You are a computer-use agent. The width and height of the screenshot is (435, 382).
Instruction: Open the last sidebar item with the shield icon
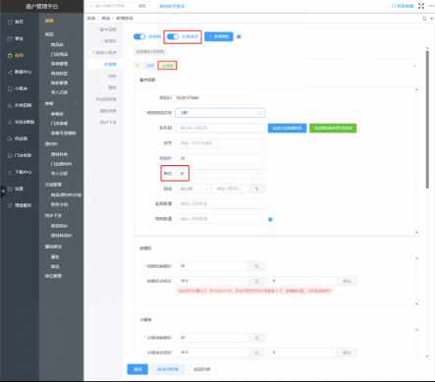click(20, 205)
